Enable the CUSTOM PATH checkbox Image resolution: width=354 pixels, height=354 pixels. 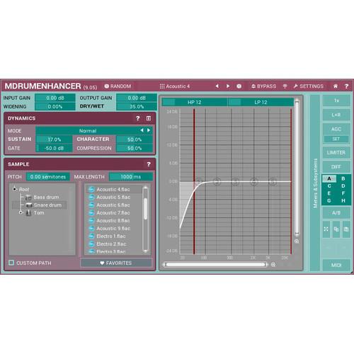(11, 263)
